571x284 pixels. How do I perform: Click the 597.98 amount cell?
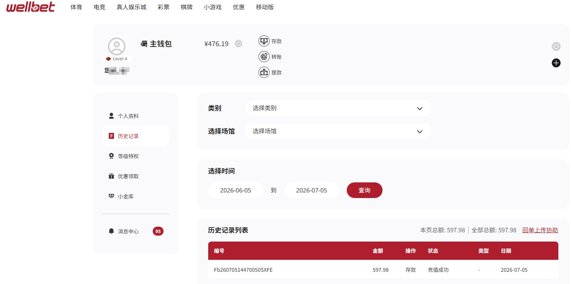[x=380, y=270]
